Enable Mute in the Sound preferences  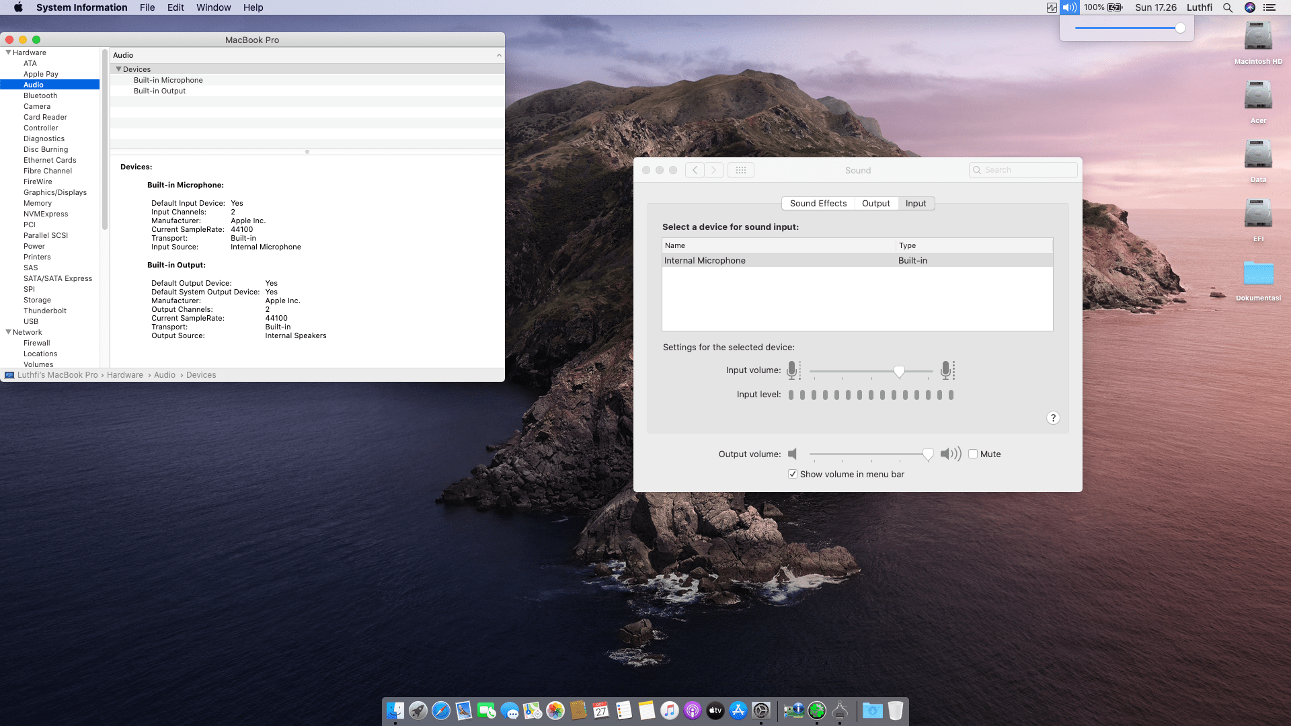(973, 454)
